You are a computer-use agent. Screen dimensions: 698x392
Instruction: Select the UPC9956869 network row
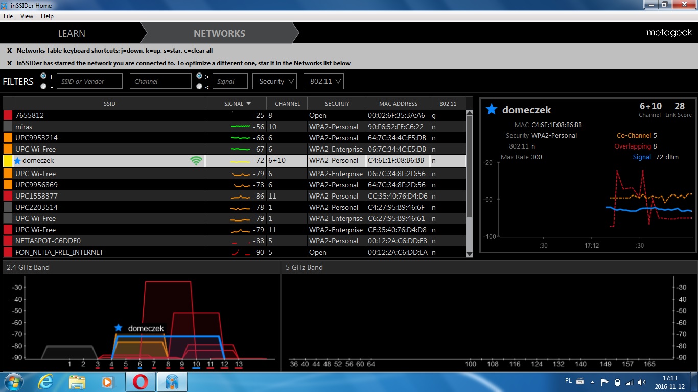235,185
